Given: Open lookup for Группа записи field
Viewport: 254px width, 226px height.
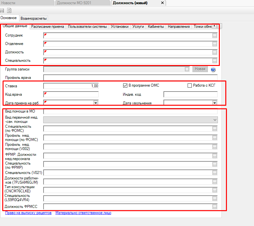Looking at the screenshot, I should [x=187, y=70].
